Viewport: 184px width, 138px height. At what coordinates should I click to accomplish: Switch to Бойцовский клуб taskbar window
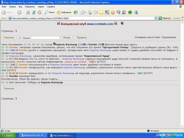click(x=33, y=136)
